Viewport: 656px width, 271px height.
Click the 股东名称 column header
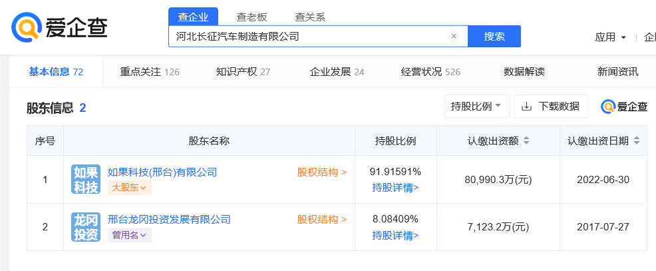[x=209, y=140]
